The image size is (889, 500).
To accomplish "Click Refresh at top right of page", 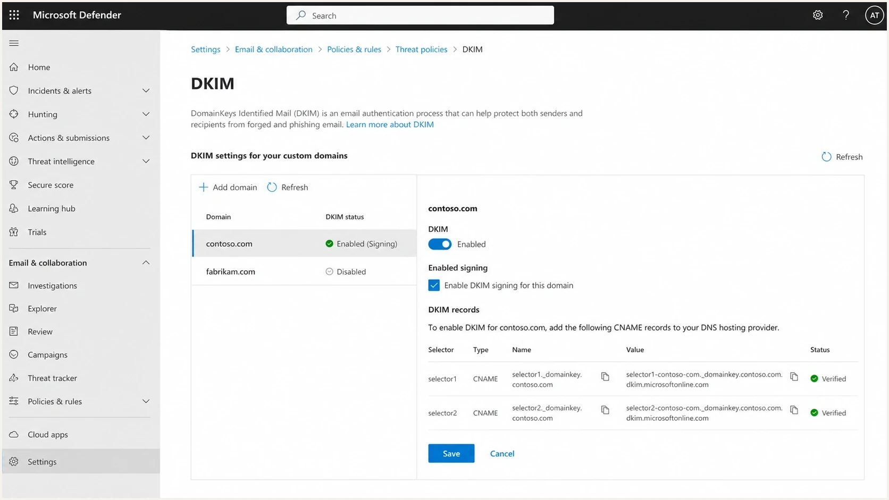I will [842, 157].
